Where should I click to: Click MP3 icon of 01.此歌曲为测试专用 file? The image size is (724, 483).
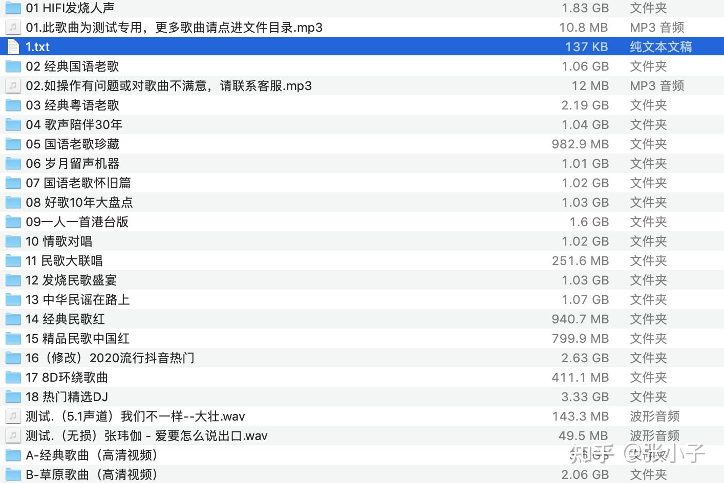(x=13, y=28)
